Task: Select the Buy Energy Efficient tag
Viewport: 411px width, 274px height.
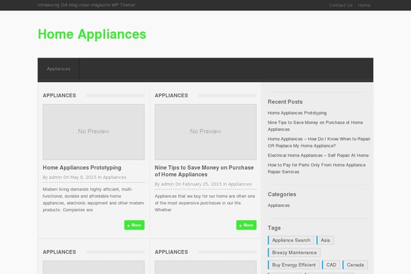Action: pos(294,265)
